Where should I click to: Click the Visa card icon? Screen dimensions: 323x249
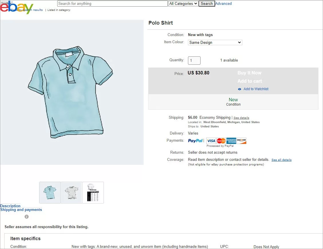coord(211,141)
